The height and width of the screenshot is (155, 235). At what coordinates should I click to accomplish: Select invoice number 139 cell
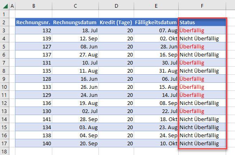[x=34, y=38]
